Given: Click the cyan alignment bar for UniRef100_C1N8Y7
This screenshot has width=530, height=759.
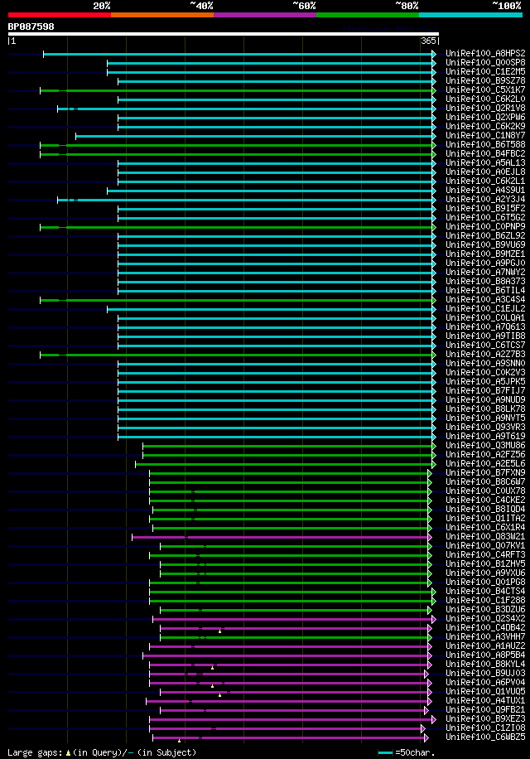Looking at the screenshot, I should (x=254, y=136).
